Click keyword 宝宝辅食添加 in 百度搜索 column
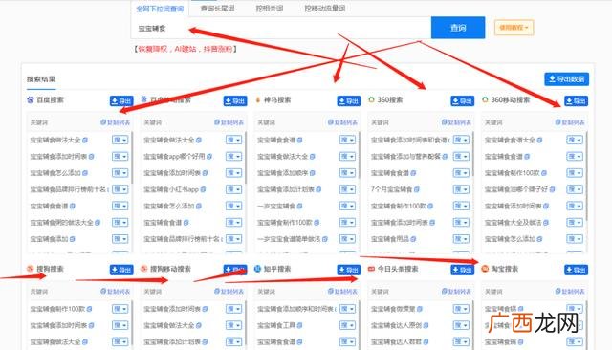The height and width of the screenshot is (350, 612). pos(49,239)
